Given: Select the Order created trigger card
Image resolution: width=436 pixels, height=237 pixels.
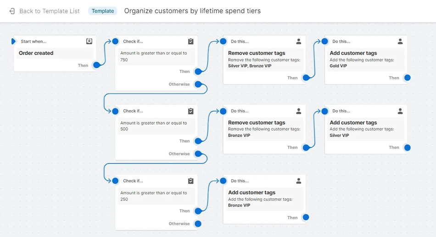Looking at the screenshot, I should pos(55,53).
